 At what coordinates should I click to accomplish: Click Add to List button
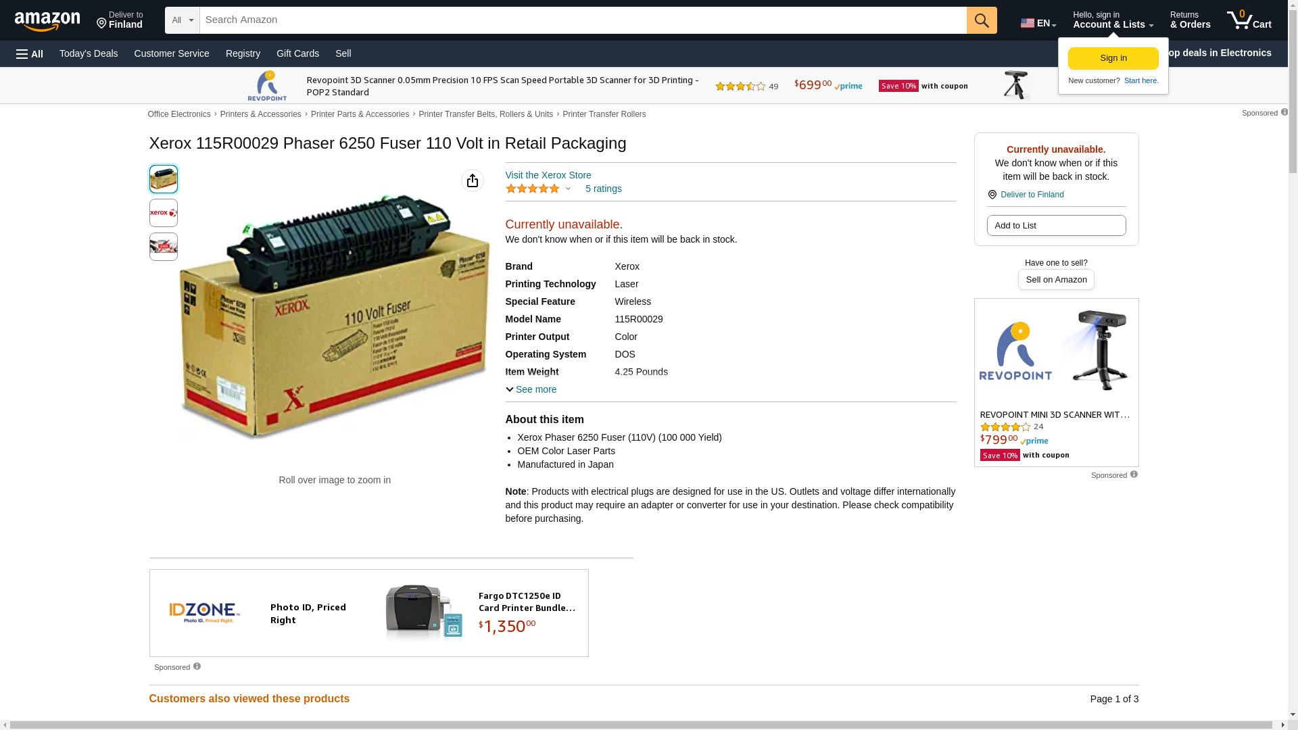click(1056, 225)
